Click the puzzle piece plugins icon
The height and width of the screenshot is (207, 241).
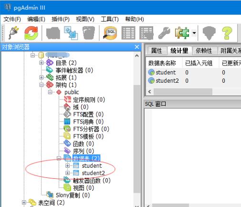click(182, 33)
